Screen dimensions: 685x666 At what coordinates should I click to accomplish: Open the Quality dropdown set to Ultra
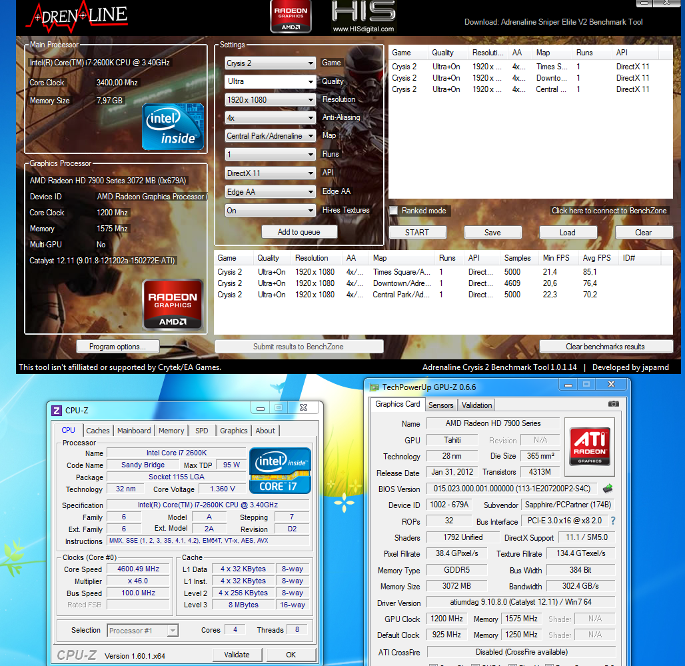270,81
